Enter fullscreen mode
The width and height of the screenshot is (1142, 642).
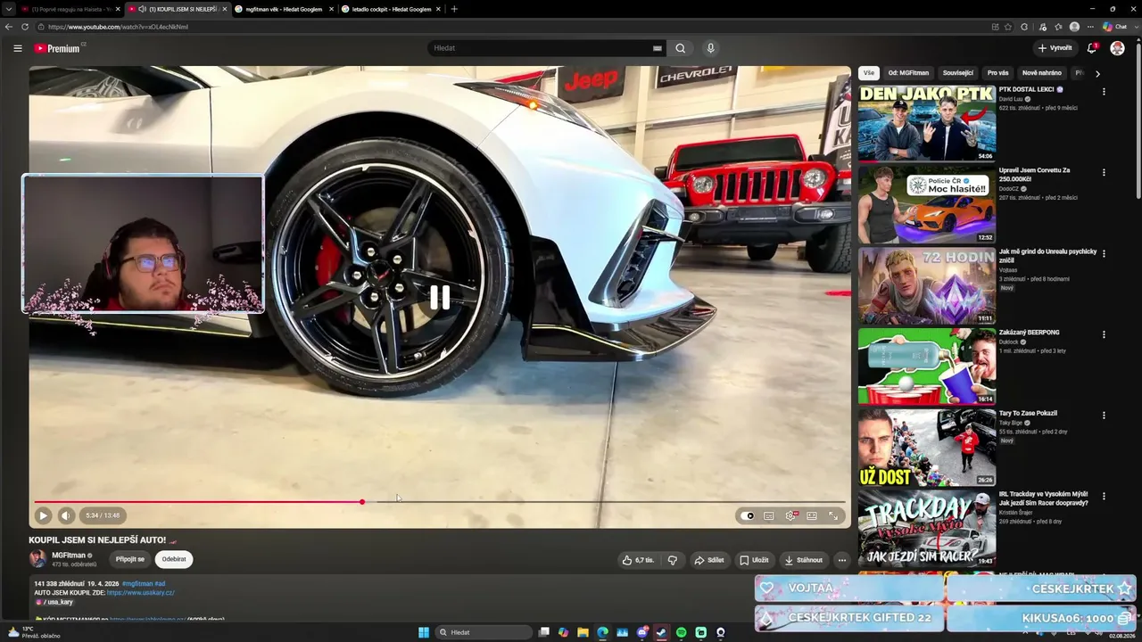point(833,515)
